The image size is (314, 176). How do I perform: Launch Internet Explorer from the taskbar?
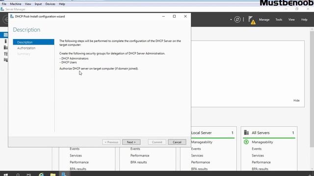pos(41,175)
